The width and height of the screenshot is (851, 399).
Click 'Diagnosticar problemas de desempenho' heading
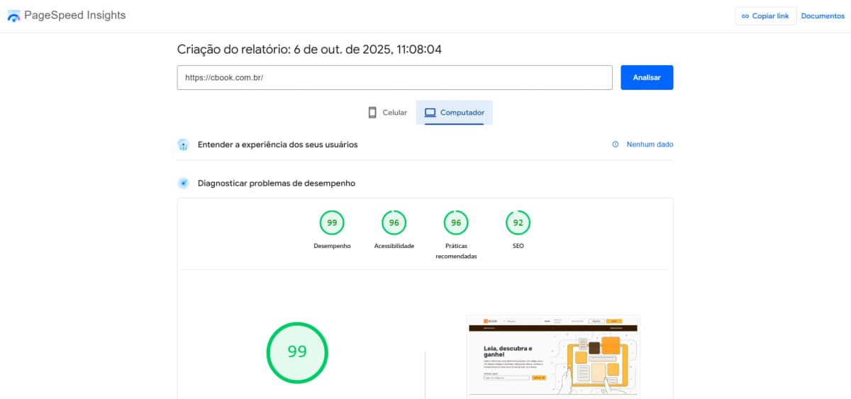click(277, 184)
